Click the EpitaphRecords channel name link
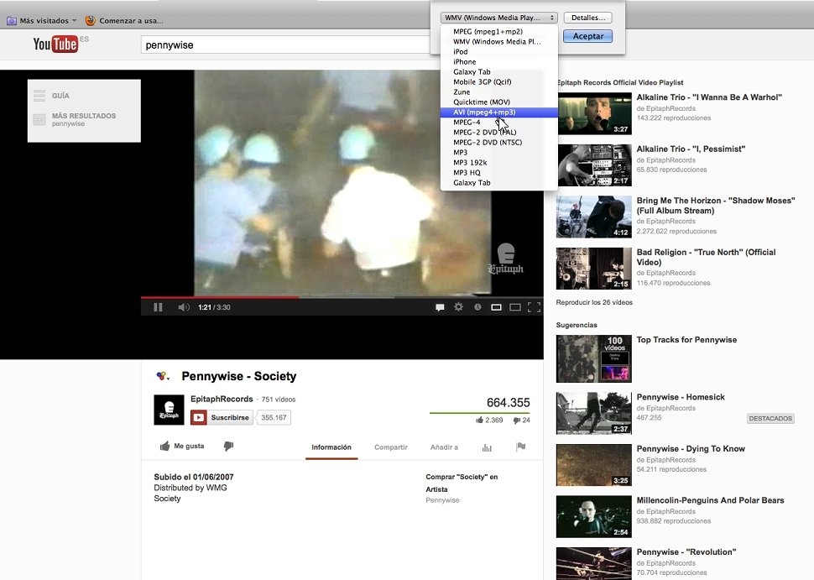814x580 pixels. coord(222,399)
